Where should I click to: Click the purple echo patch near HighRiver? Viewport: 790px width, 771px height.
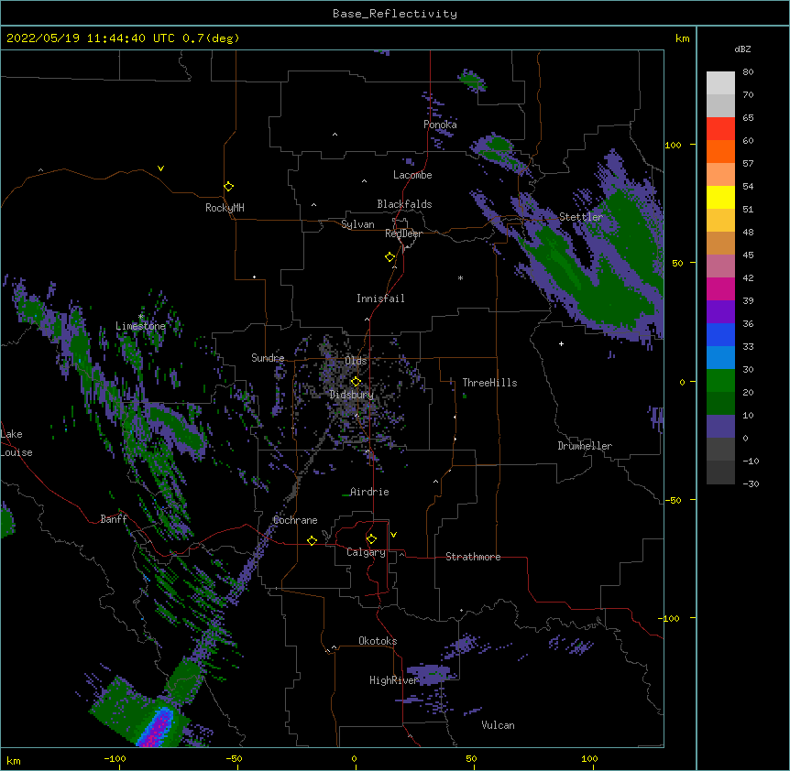pos(428,673)
